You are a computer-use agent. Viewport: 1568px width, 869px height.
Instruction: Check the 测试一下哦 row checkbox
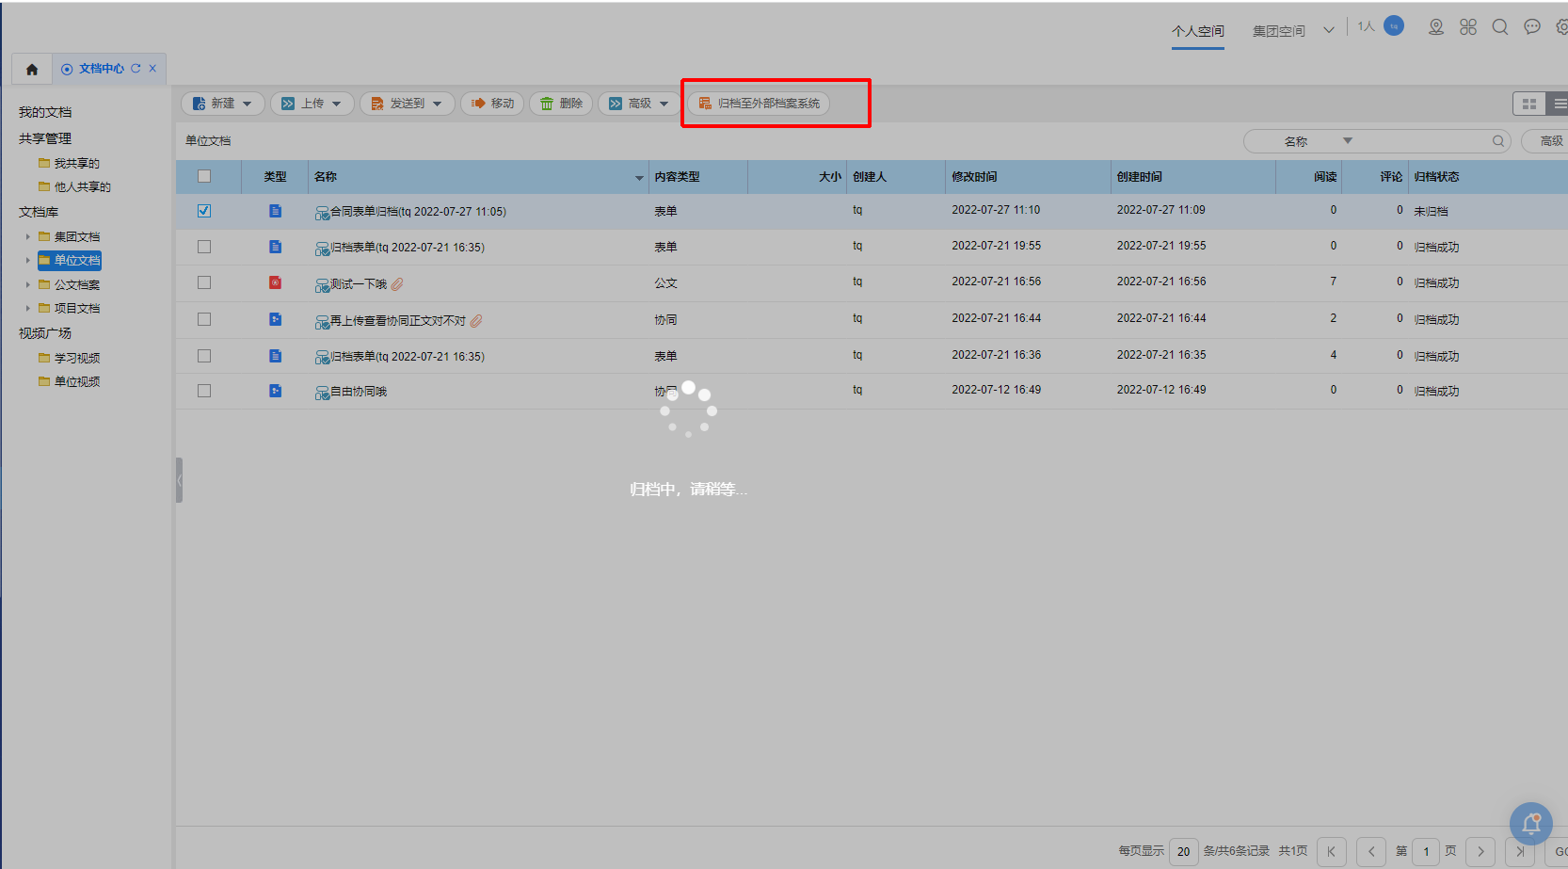204,282
